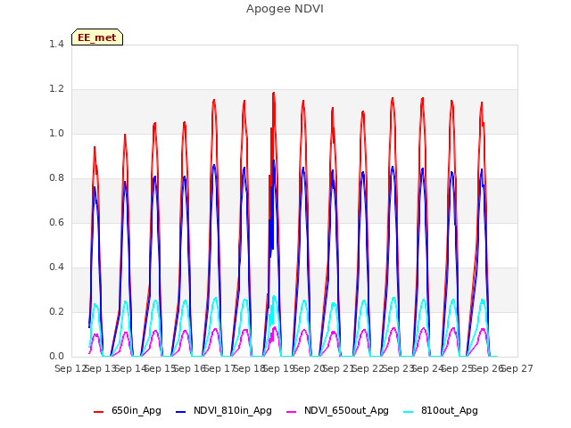Click the 0.4 y-axis label

click(56, 267)
